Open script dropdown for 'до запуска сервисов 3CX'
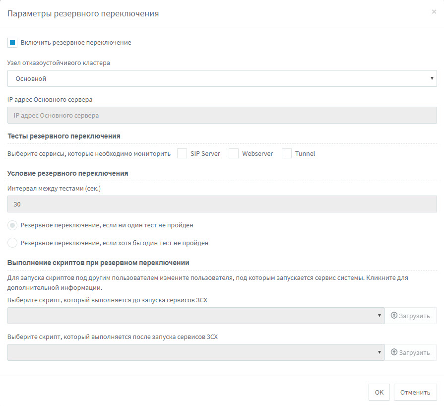 [195, 316]
